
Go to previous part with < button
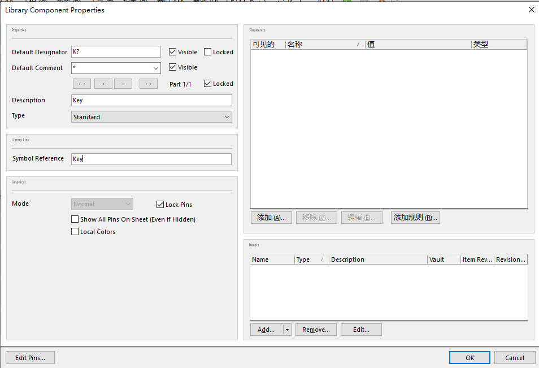pyautogui.click(x=103, y=84)
